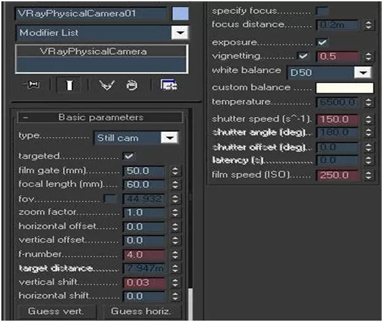The height and width of the screenshot is (322, 383).
Task: Click the focal length value field
Action: click(144, 185)
